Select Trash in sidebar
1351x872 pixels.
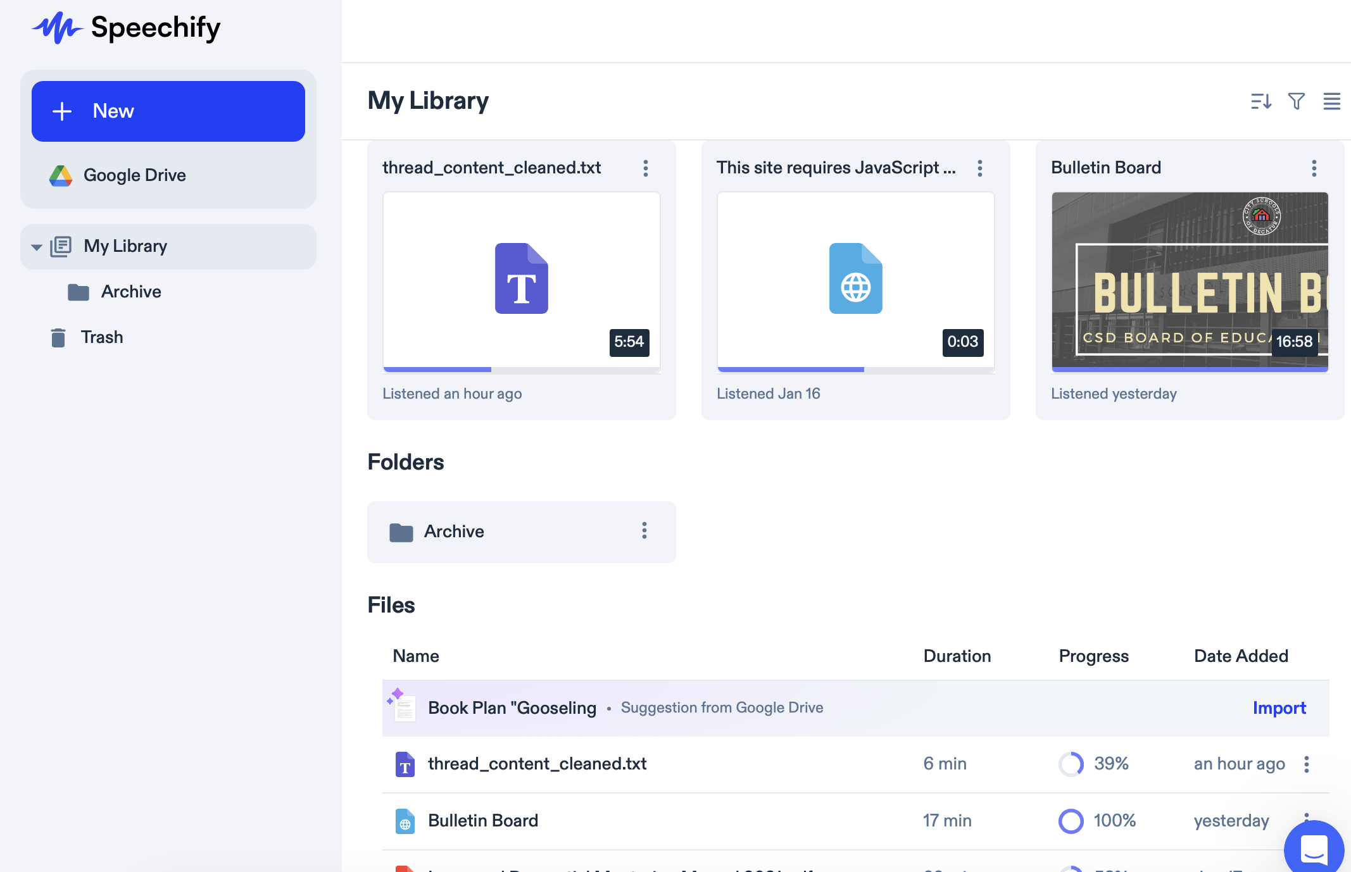(x=103, y=337)
